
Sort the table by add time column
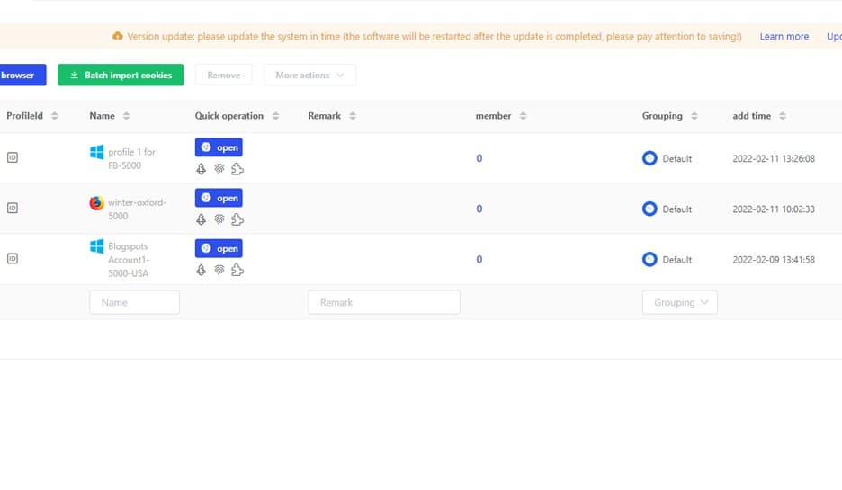click(782, 116)
